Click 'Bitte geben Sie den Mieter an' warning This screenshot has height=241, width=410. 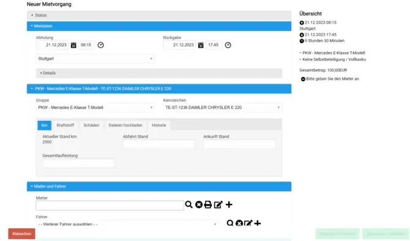[x=333, y=79]
